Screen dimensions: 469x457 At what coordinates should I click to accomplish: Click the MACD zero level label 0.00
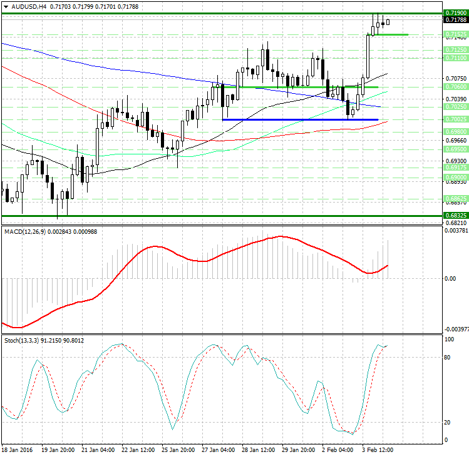[450, 278]
